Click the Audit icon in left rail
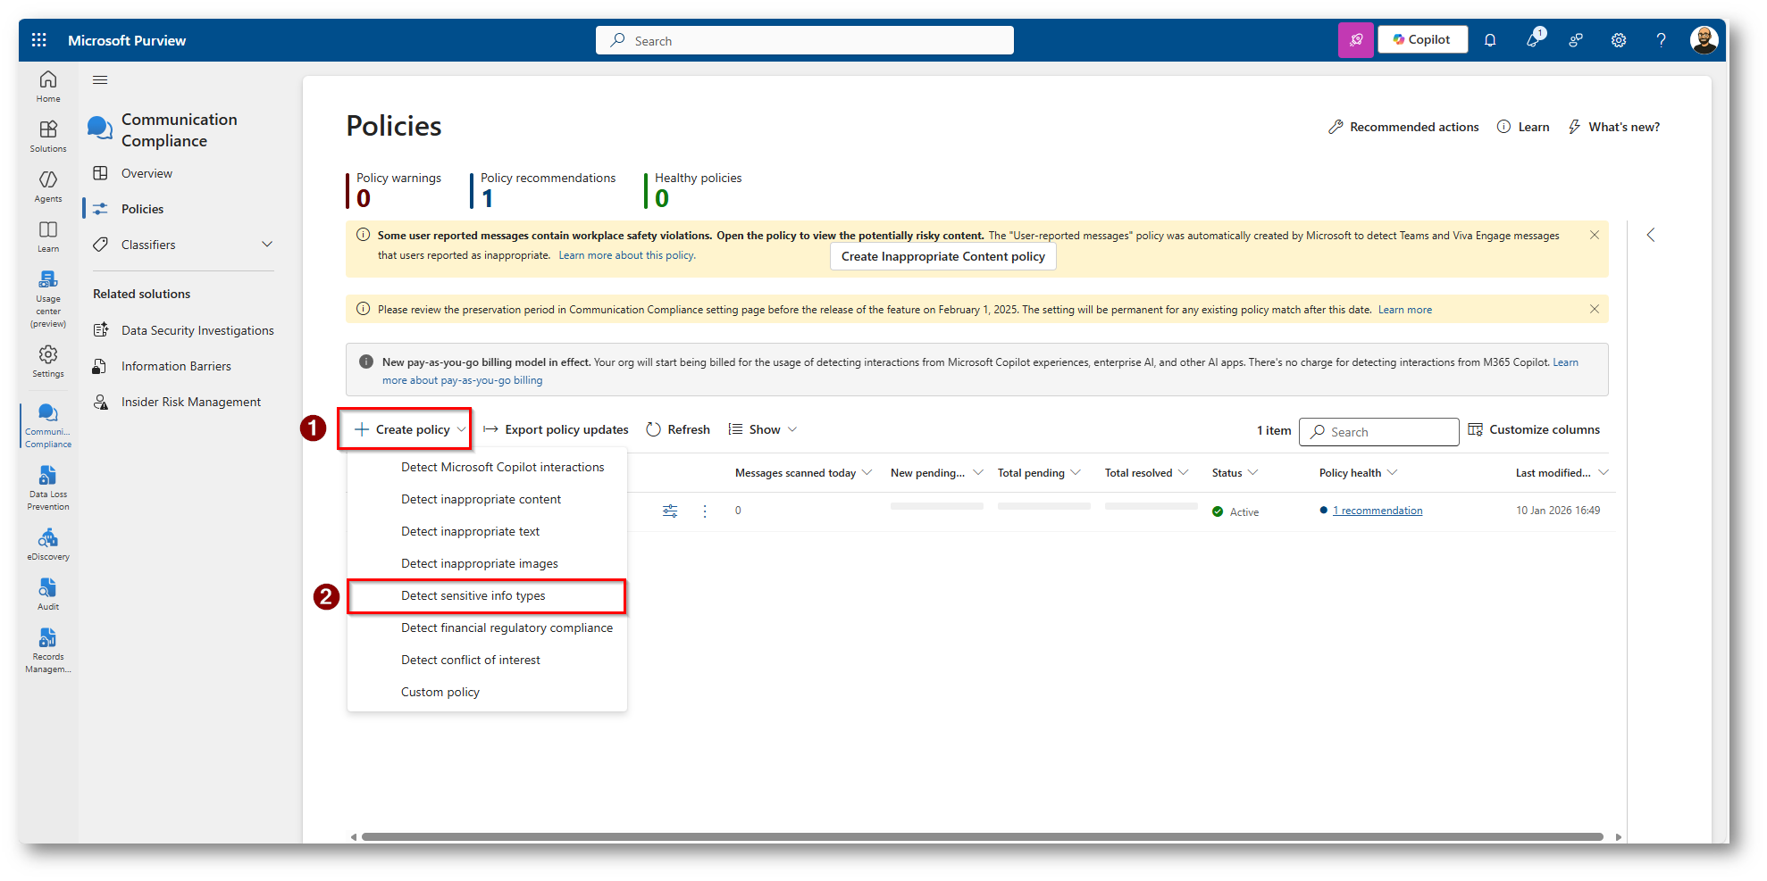The width and height of the screenshot is (1767, 881). 48,594
